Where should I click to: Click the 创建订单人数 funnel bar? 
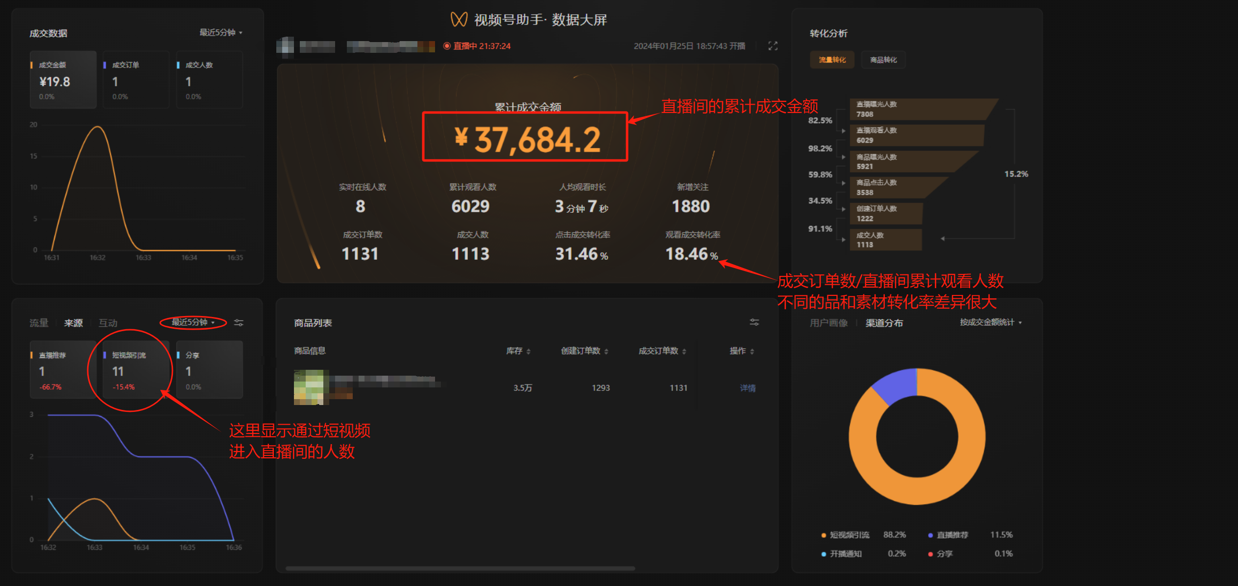pyautogui.click(x=886, y=214)
